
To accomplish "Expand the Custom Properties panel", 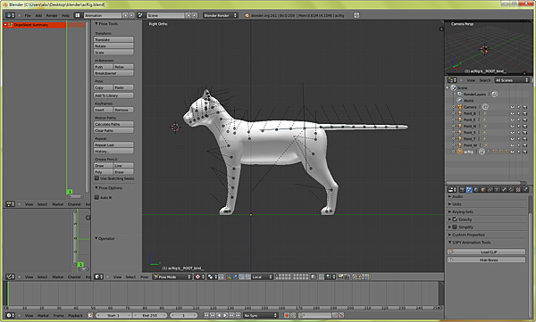I will click(450, 235).
